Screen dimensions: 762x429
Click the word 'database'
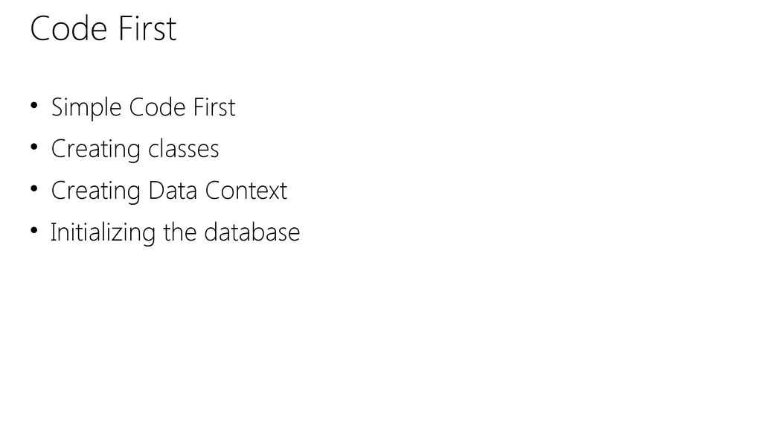pos(252,232)
